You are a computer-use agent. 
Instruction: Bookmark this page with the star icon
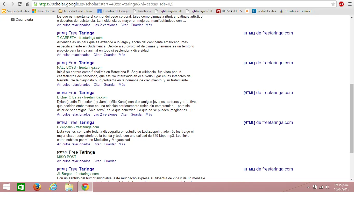(x=333, y=4)
